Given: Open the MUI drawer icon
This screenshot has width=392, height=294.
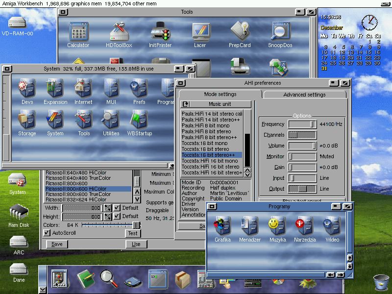Looking at the screenshot, I should pyautogui.click(x=111, y=88).
